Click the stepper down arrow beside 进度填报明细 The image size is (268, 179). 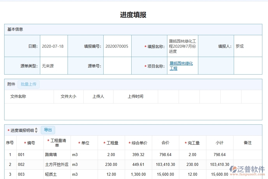coord(36,131)
